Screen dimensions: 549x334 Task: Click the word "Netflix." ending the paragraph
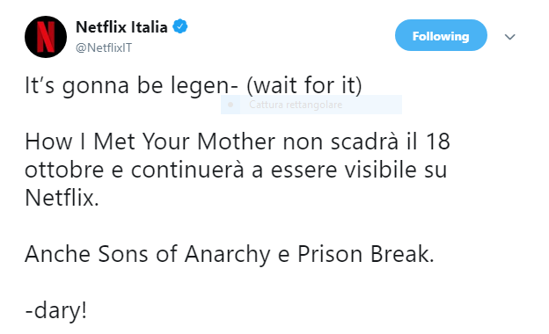pos(62,198)
